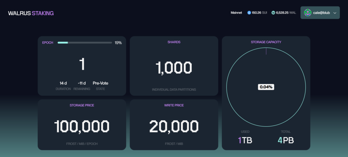This screenshot has height=157, width=348.
Task: Click the WRITE PRICE card title
Action: 174,105
